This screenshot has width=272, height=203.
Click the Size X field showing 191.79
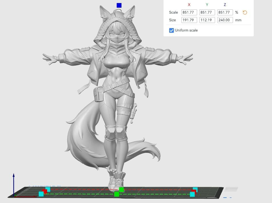click(189, 20)
